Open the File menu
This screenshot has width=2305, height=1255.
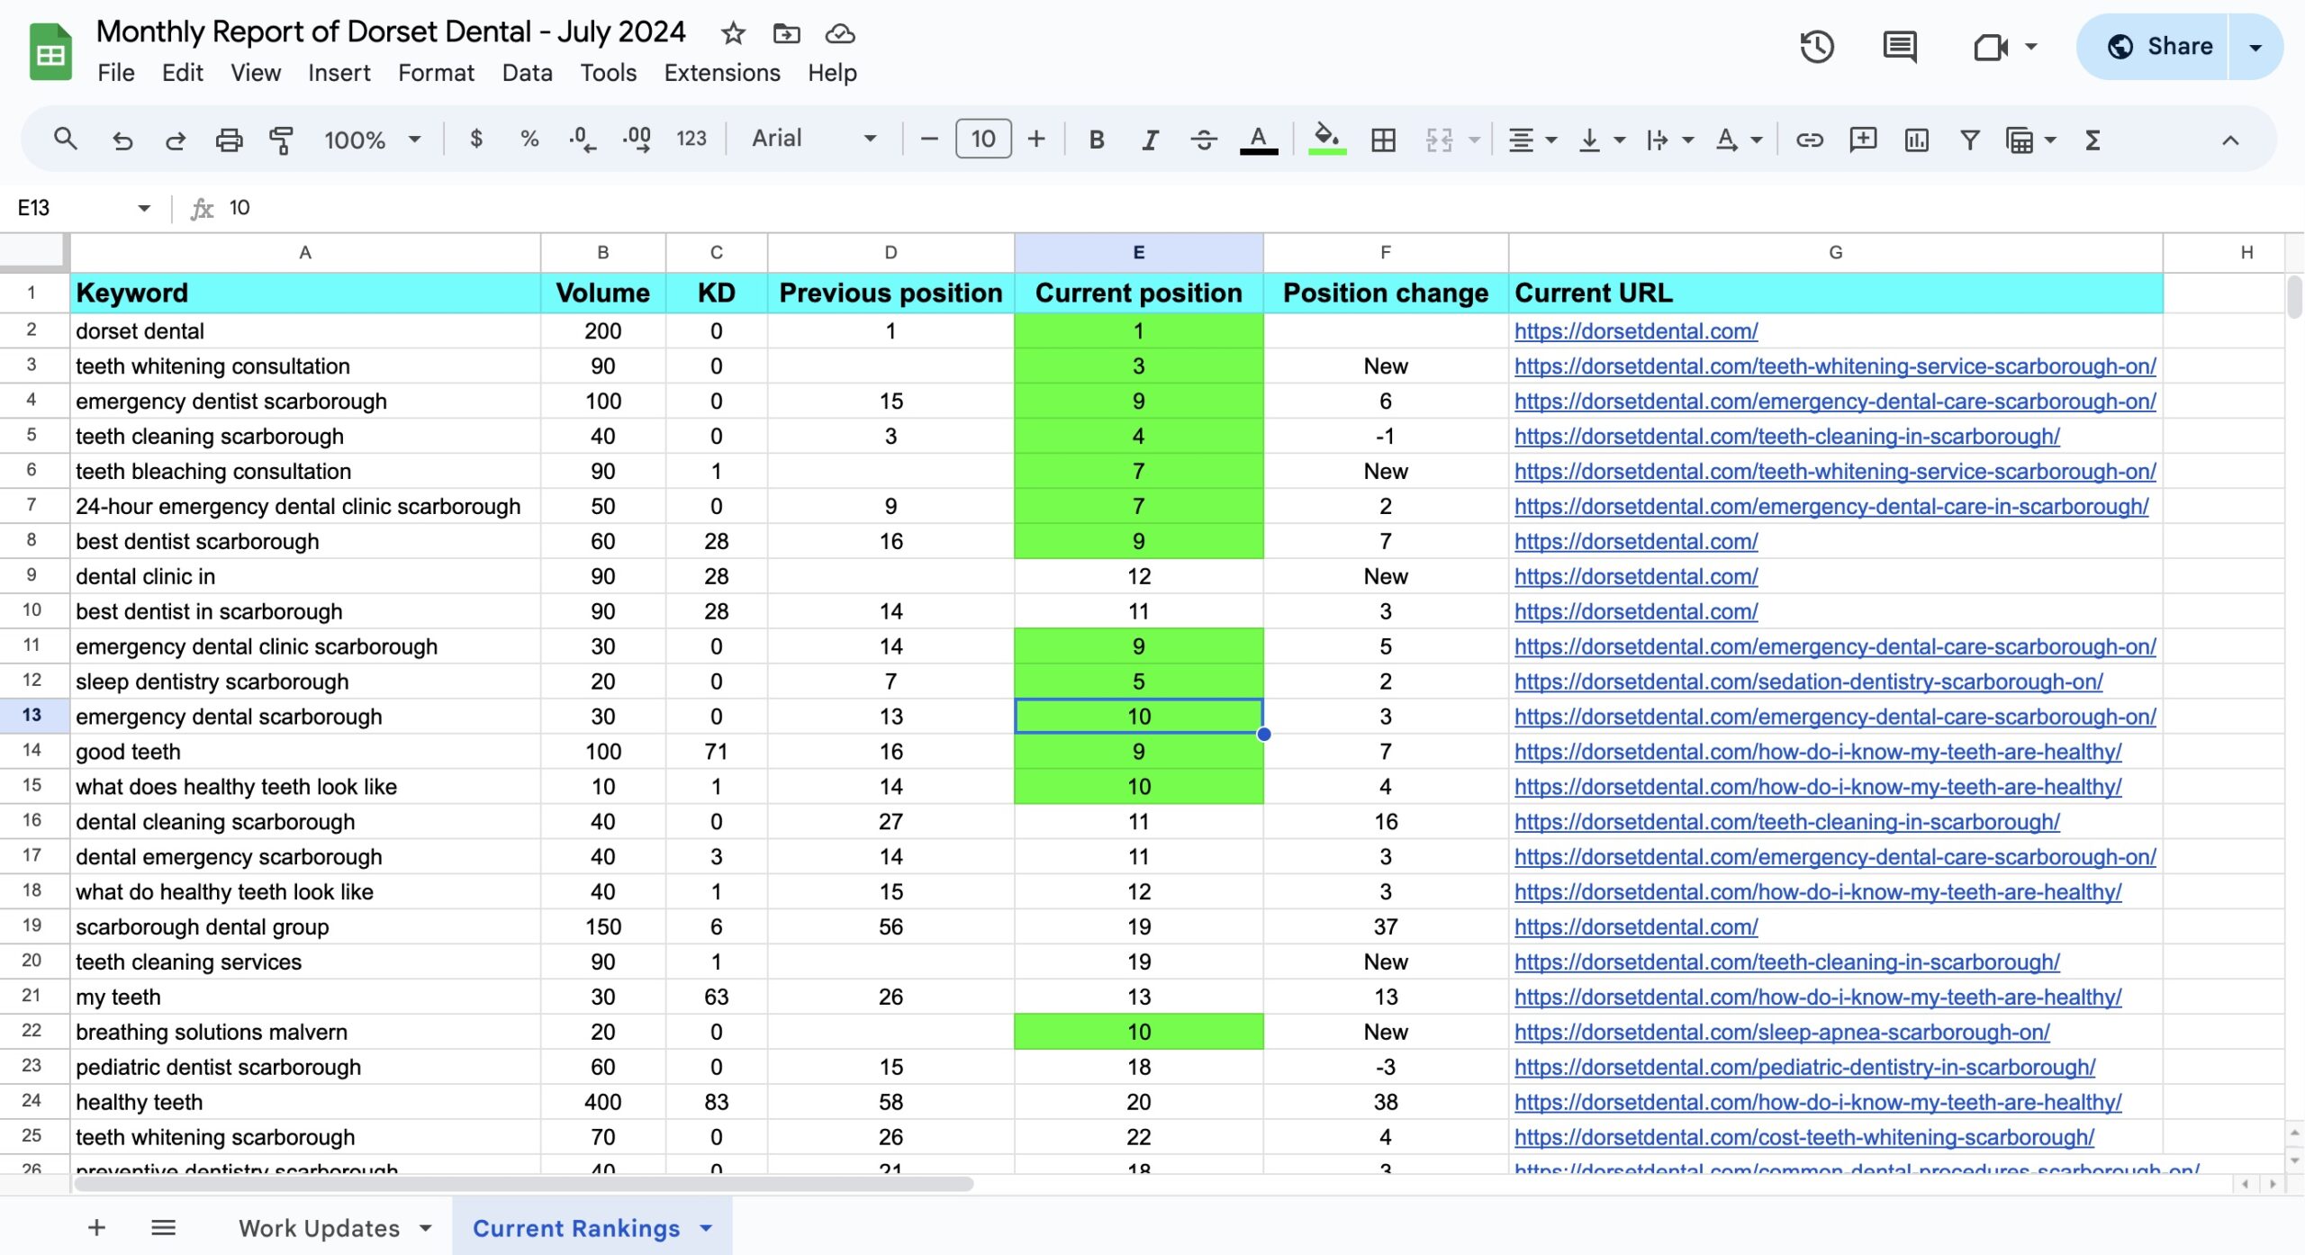[116, 73]
